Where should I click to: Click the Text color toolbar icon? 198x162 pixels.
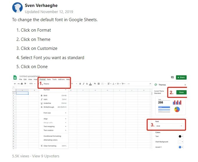(90, 84)
